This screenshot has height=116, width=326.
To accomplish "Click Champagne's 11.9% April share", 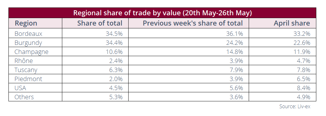I will 302,52.
